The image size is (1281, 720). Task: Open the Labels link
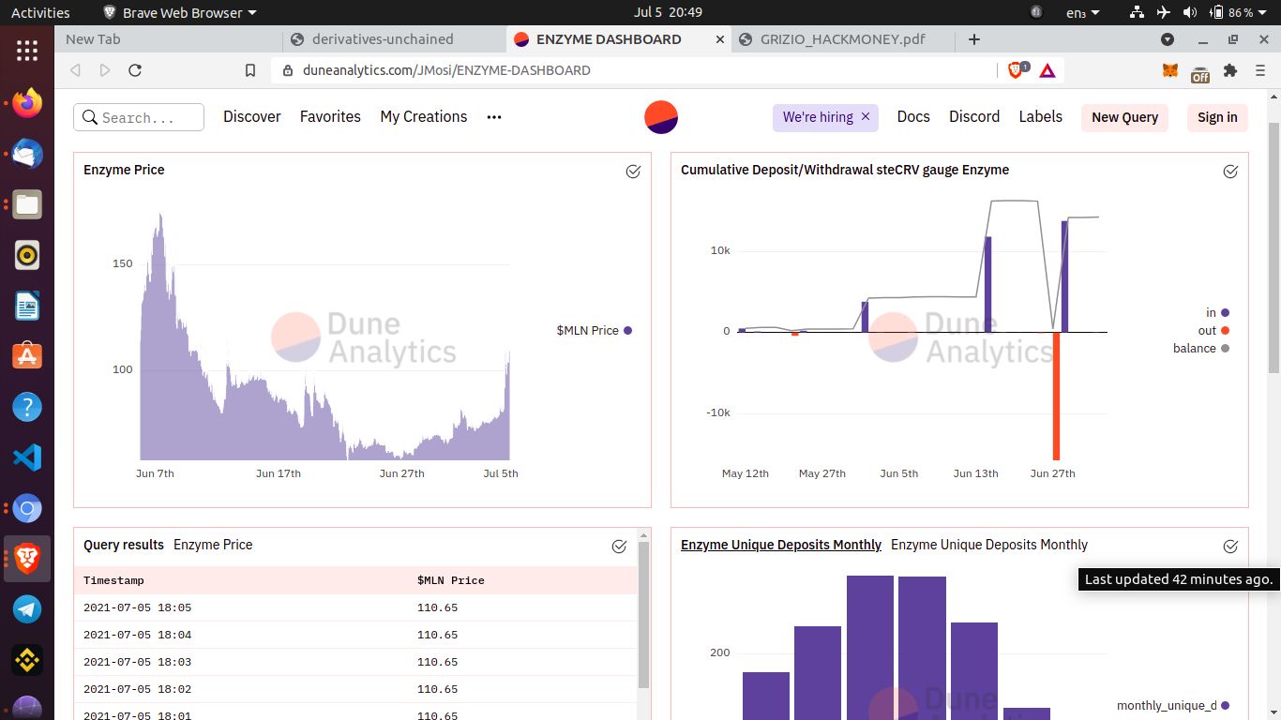tap(1041, 117)
